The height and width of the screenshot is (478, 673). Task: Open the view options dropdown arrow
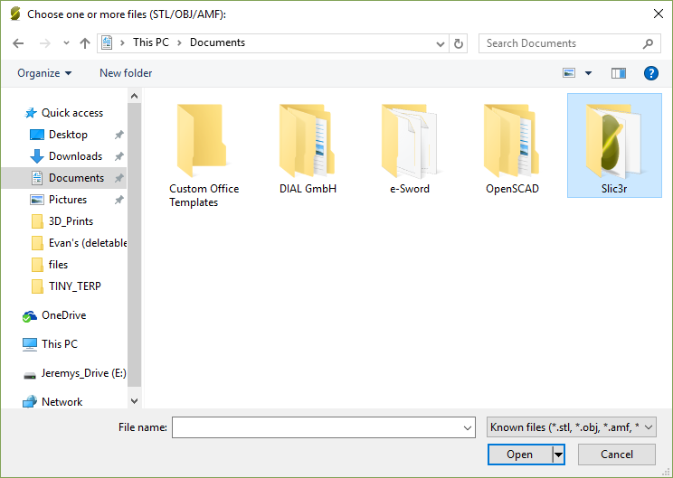[589, 73]
